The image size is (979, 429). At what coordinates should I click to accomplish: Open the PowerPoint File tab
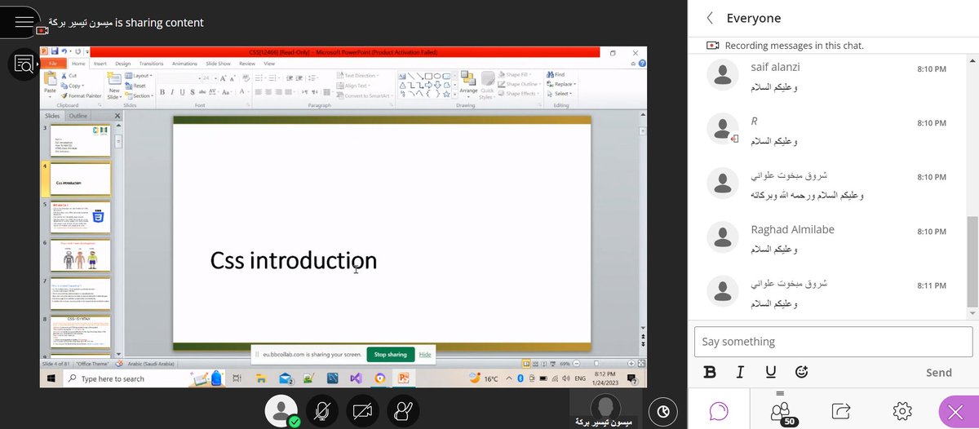point(52,63)
